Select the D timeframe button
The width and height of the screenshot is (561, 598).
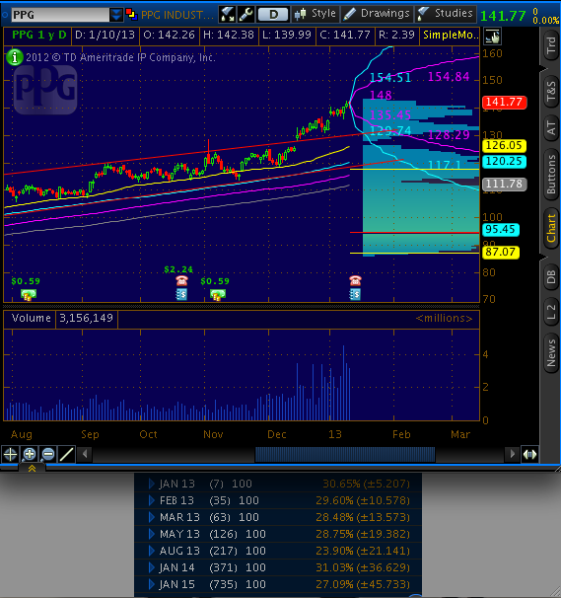[x=273, y=15]
